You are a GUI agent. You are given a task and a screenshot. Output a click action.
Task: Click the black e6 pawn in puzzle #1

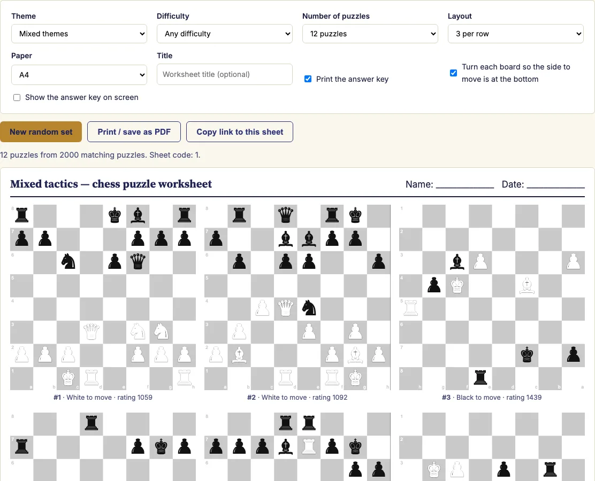115,261
